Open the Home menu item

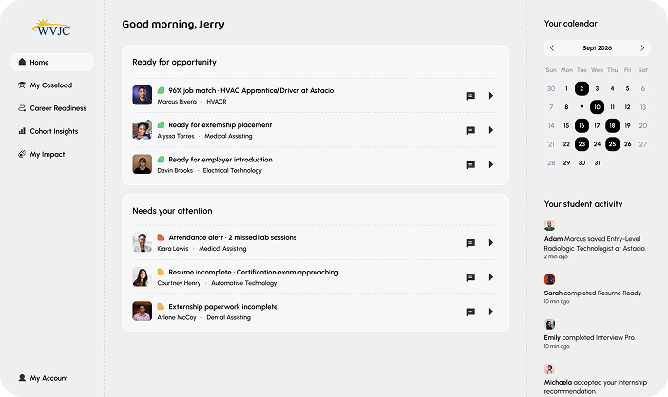tap(52, 62)
